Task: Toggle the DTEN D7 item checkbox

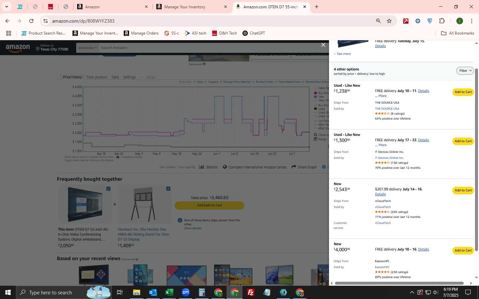Action: (108, 189)
